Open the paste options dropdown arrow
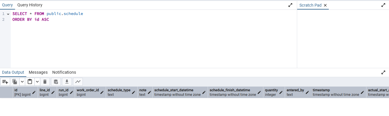The width and height of the screenshot is (389, 116). point(37,82)
